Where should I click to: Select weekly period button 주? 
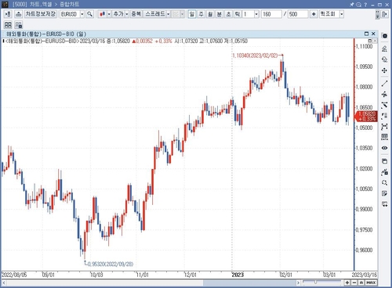click(201, 14)
